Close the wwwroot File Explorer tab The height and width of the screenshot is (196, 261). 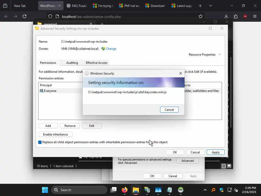pyautogui.click(x=91, y=24)
